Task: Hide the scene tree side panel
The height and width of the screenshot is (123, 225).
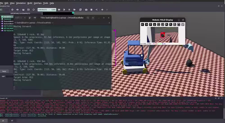Action: (1, 10)
